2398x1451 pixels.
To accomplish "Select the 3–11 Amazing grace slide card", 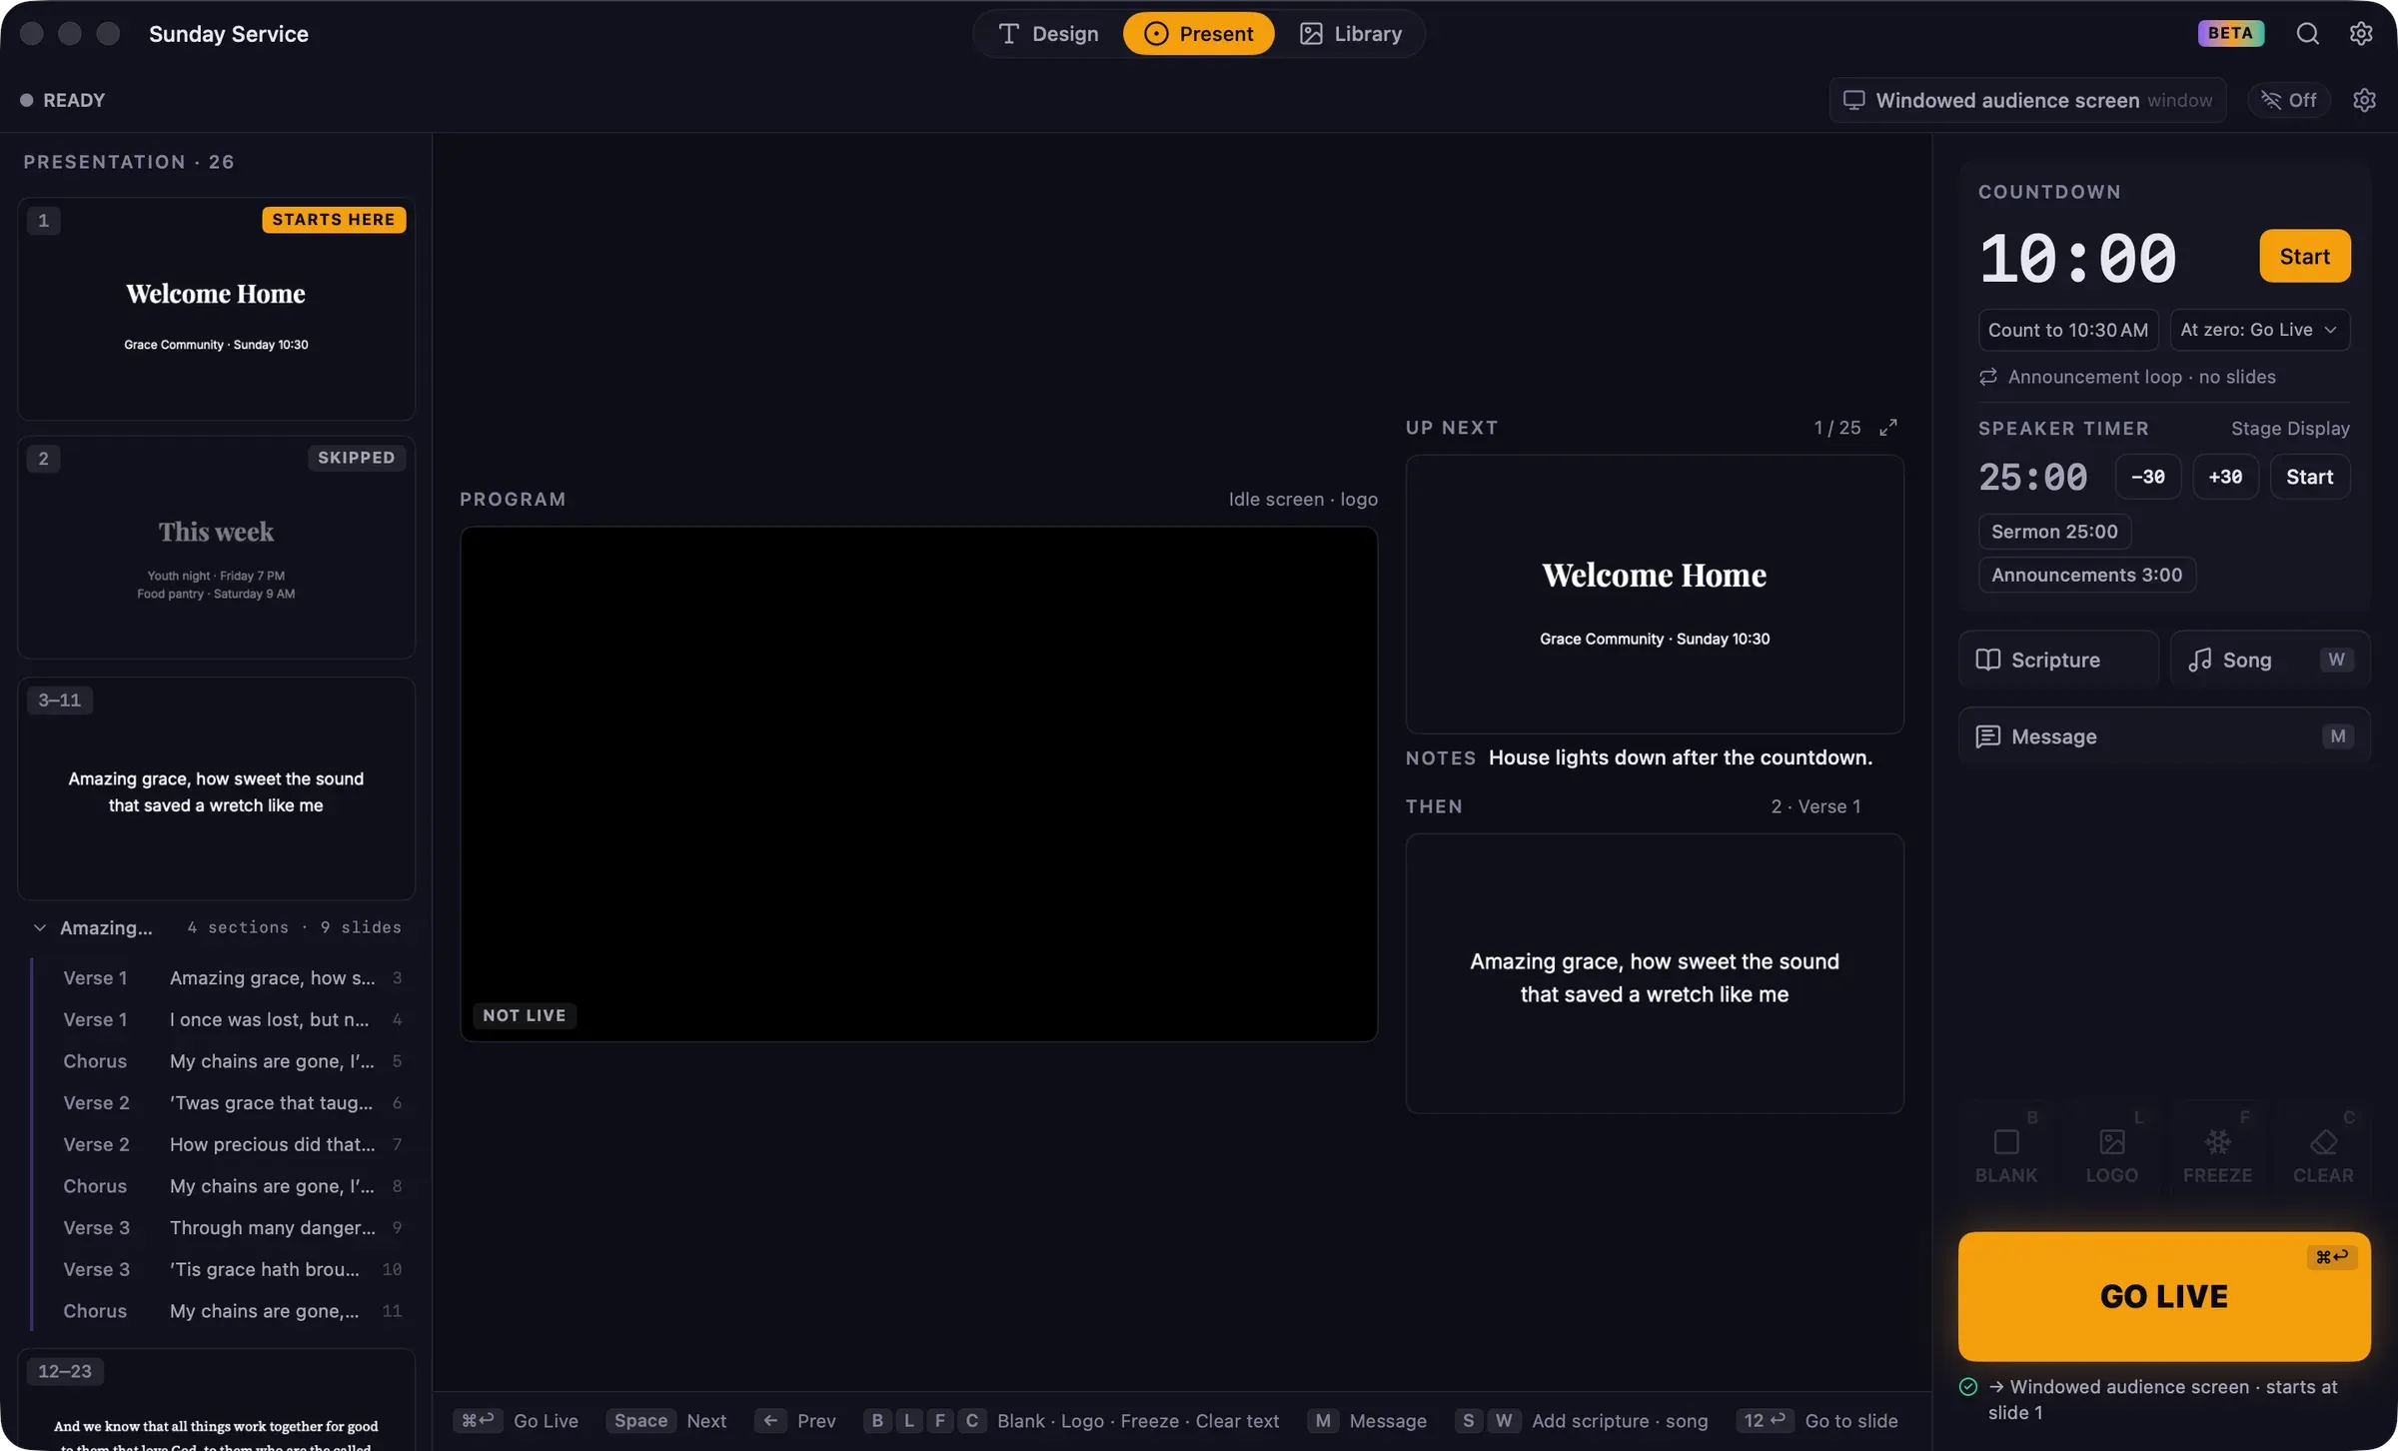I will [x=216, y=788].
